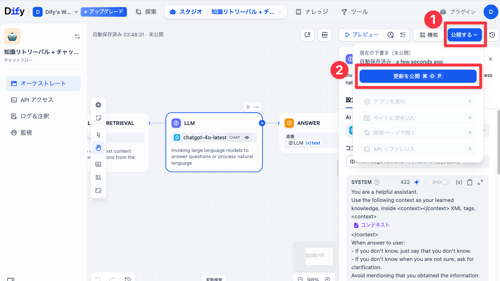The image size is (500, 281).
Task: Click the prompt generator sparkle icon
Action: tap(416, 182)
